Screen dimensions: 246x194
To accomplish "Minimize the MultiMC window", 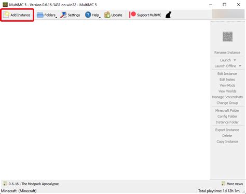I will coord(211,5).
